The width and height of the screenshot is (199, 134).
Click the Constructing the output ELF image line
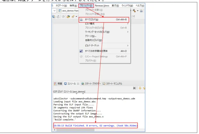coord(78,114)
